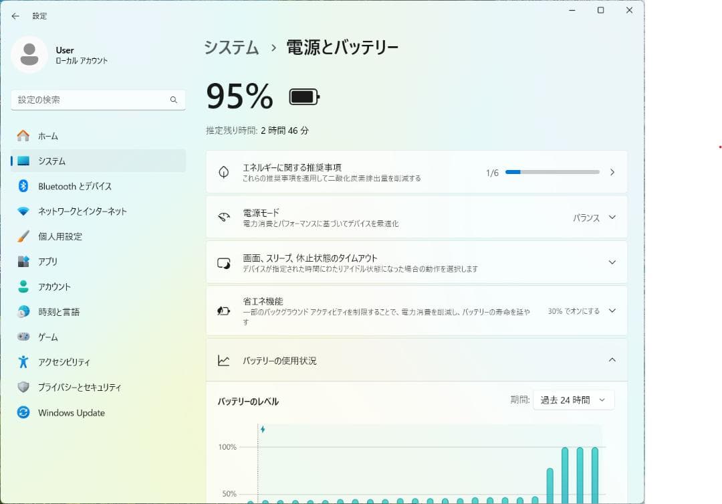Image resolution: width=722 pixels, height=504 pixels.
Task: Collapse the バッテリーの使用状況 section
Action: tap(612, 359)
